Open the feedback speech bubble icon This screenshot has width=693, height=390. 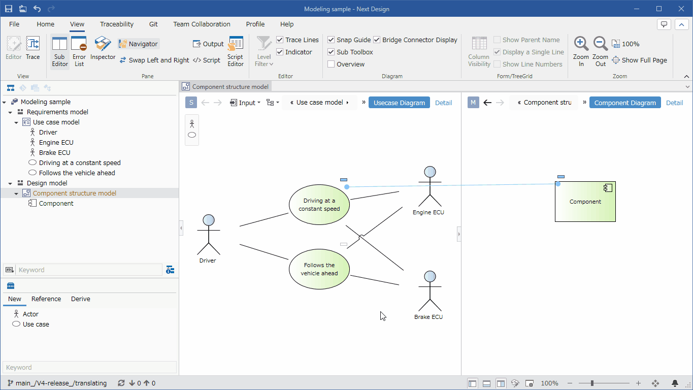coord(664,24)
